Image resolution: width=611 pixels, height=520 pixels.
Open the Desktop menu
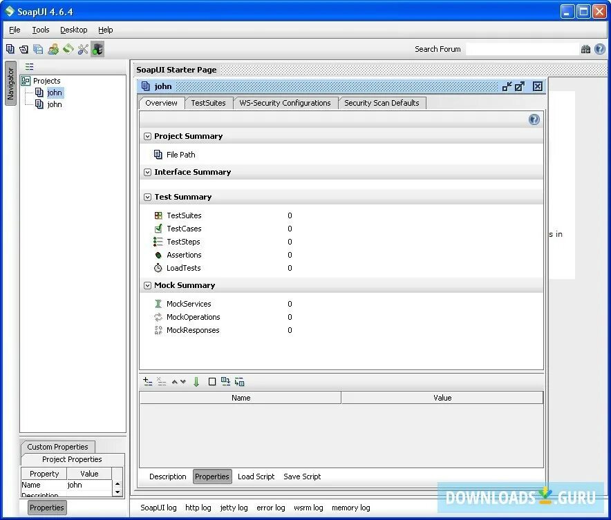74,30
